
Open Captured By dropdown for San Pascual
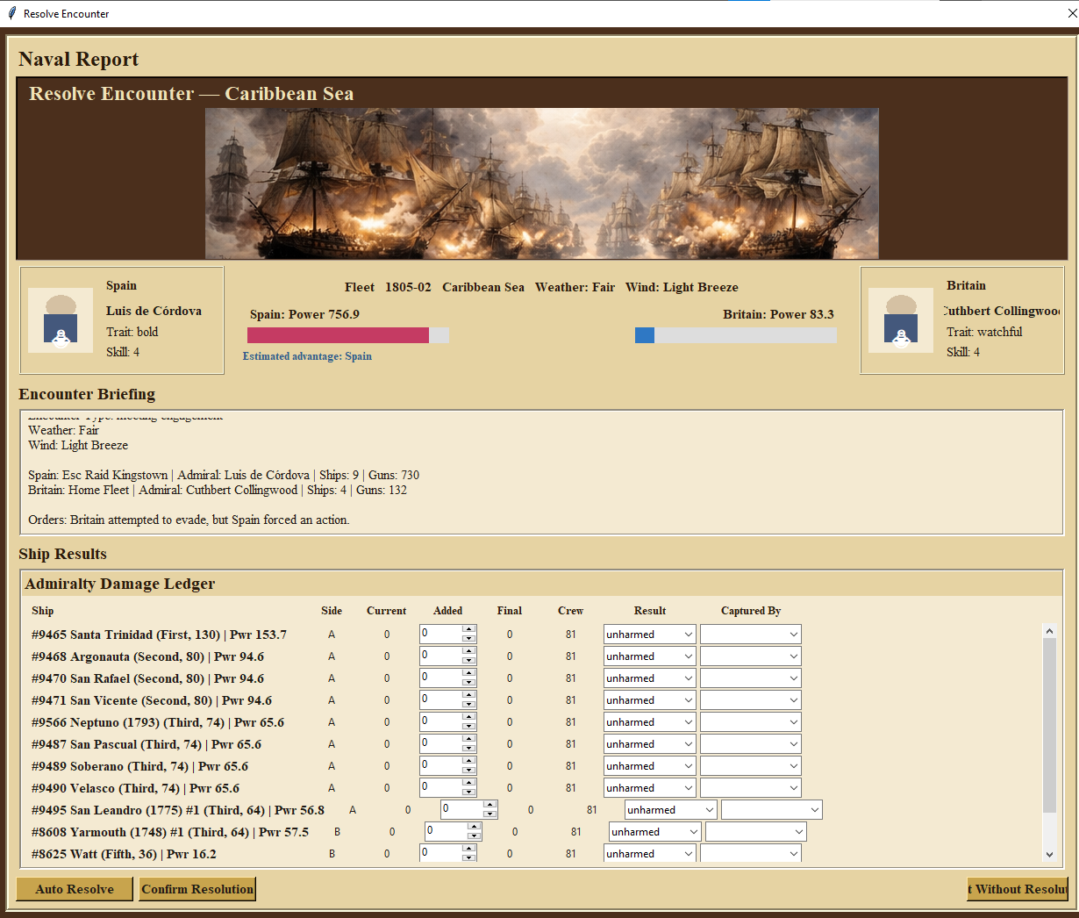point(750,744)
